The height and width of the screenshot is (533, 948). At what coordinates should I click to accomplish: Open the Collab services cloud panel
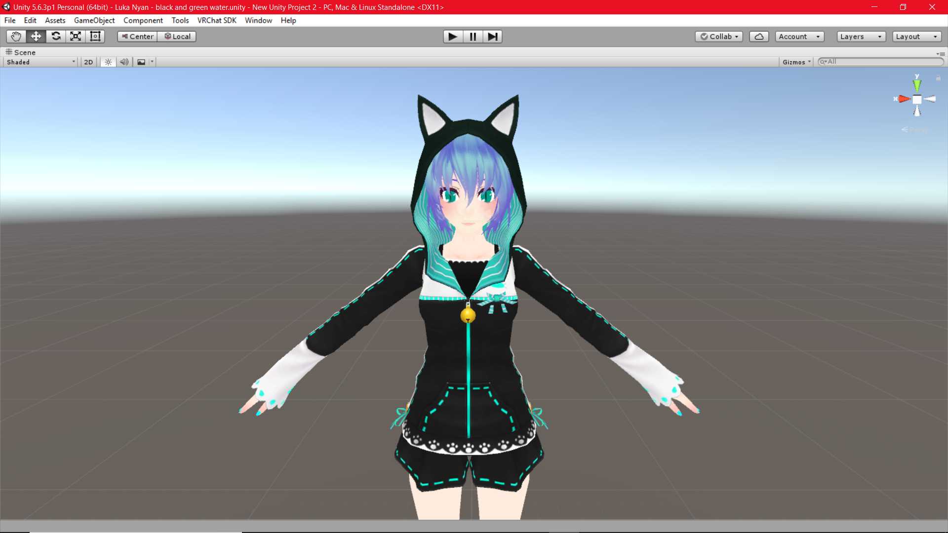coord(759,36)
